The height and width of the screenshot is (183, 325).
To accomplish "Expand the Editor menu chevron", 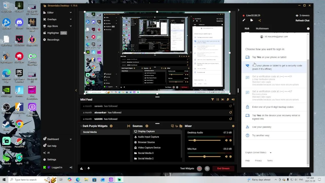I will point(71,12).
